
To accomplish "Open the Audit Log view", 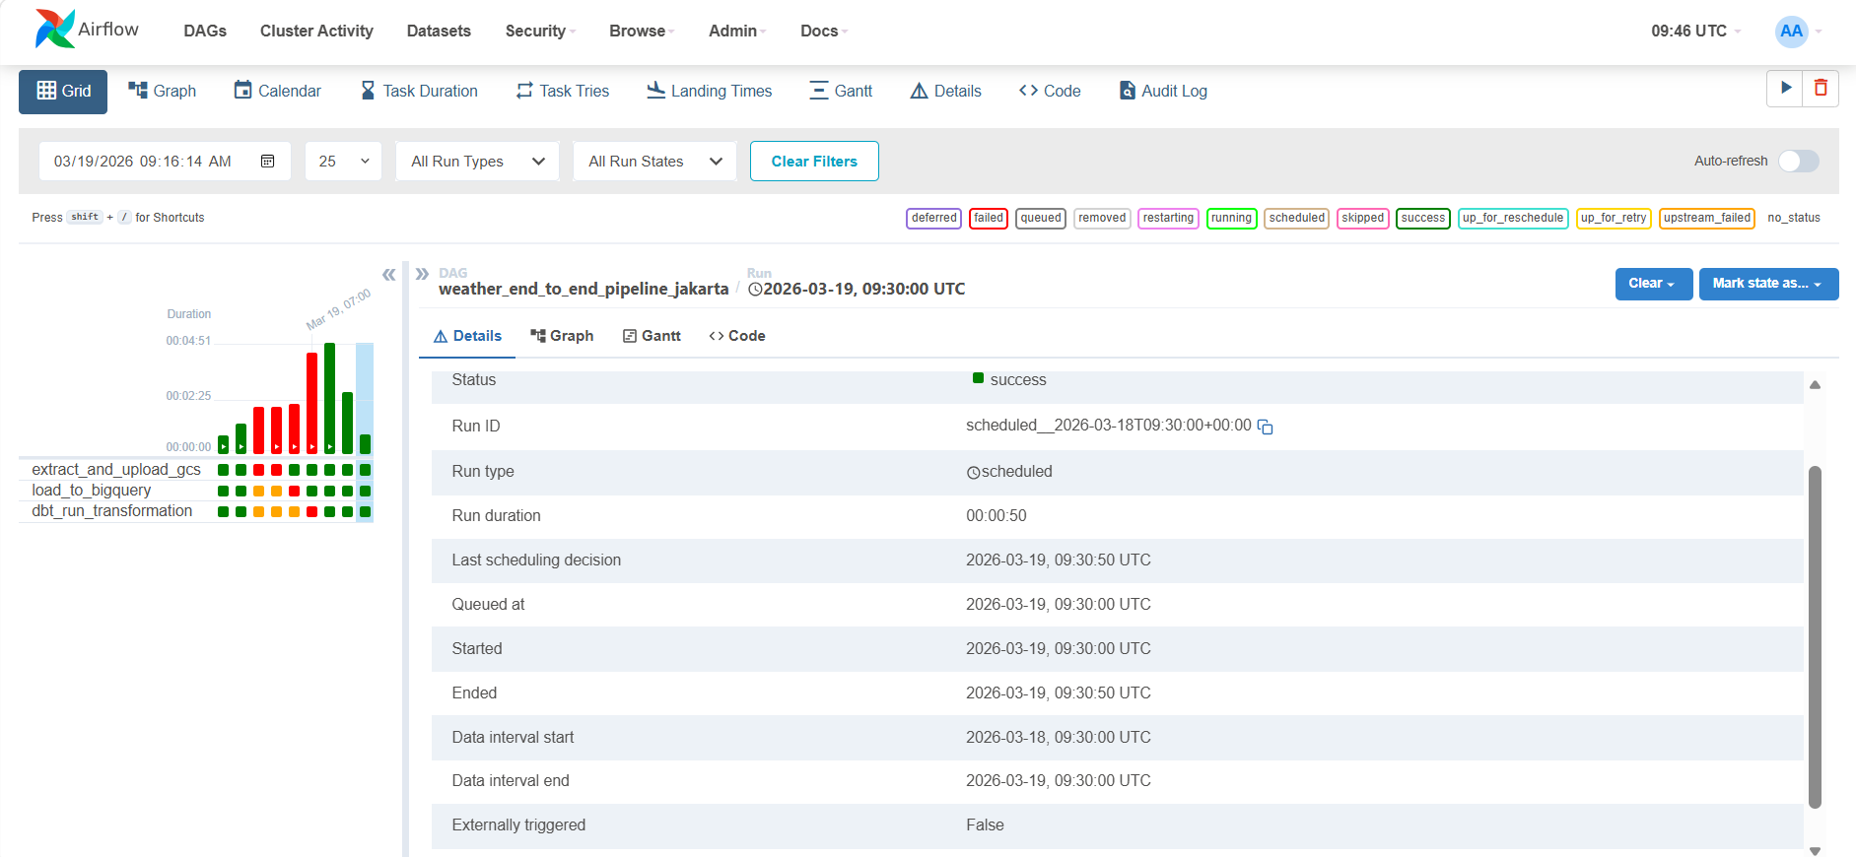I will point(1163,91).
